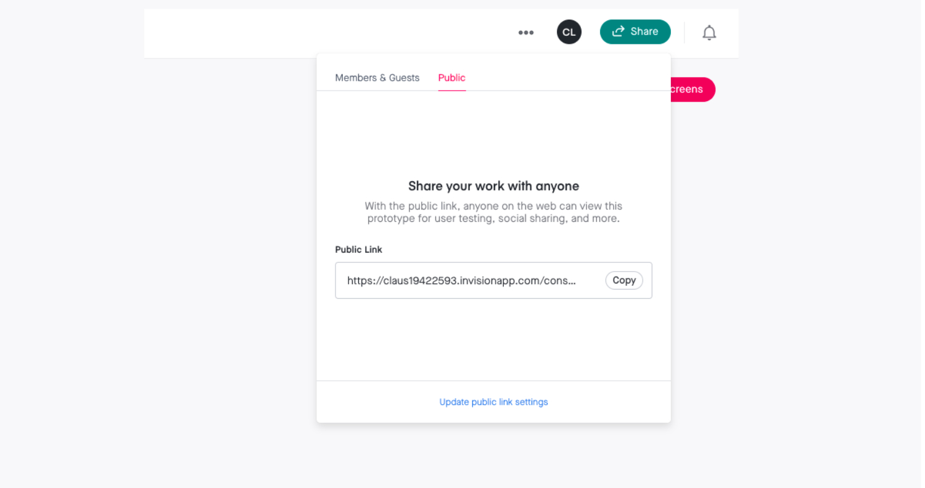Click the divider line between Share and bell
The image size is (925, 488).
[684, 33]
